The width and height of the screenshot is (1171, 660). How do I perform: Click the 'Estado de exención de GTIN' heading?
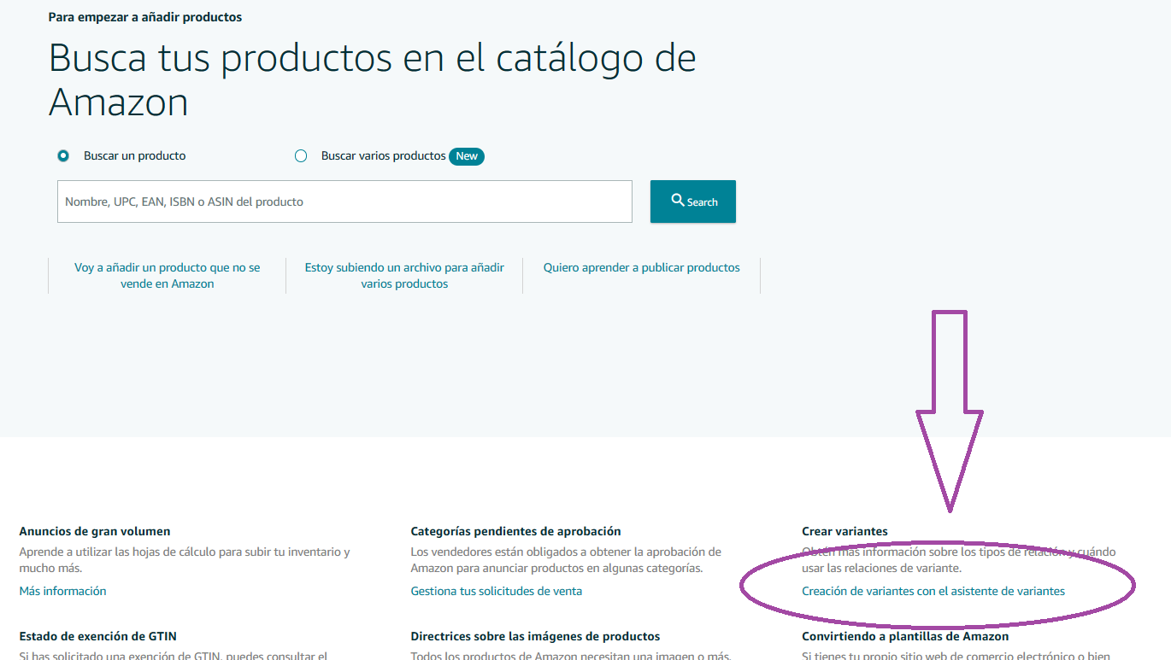[98, 636]
